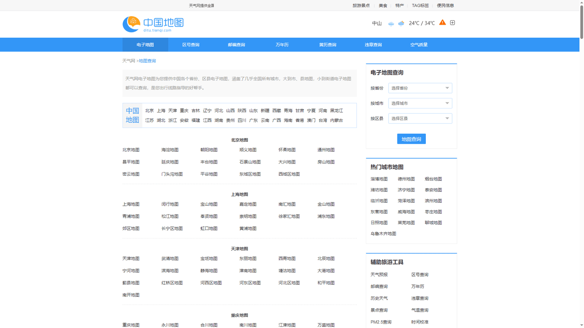This screenshot has height=328, width=584.
Task: Open the 门头沟地图 link
Action: point(172,174)
